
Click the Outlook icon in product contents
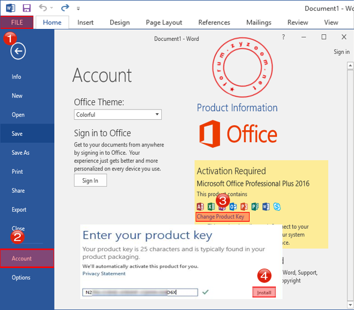pos(233,206)
